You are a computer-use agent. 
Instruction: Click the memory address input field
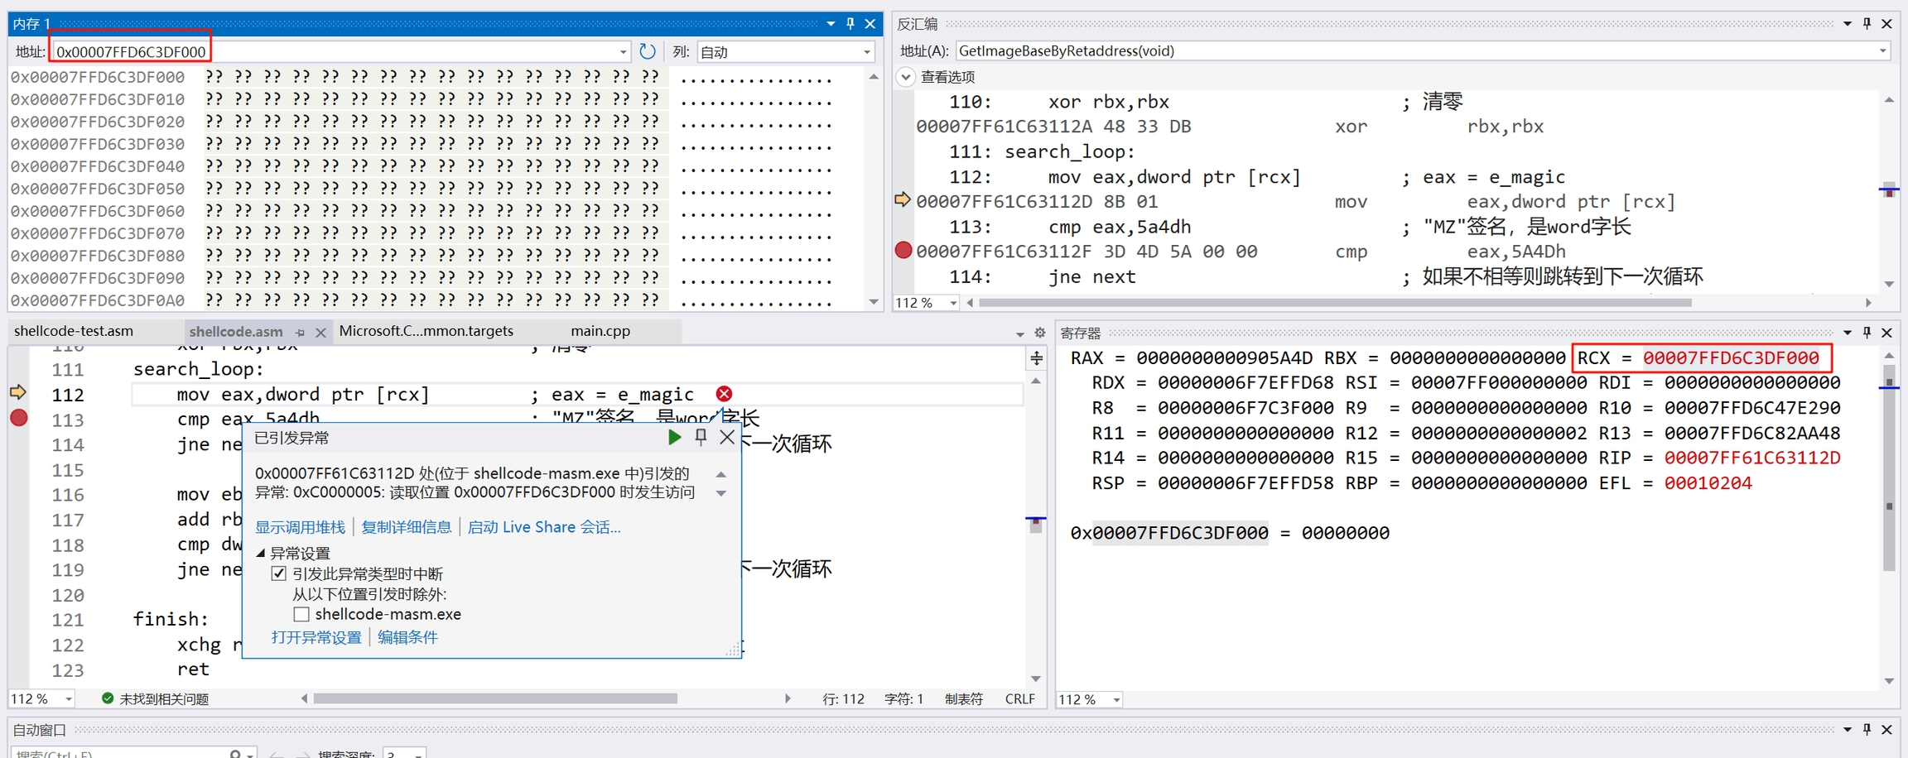point(331,52)
